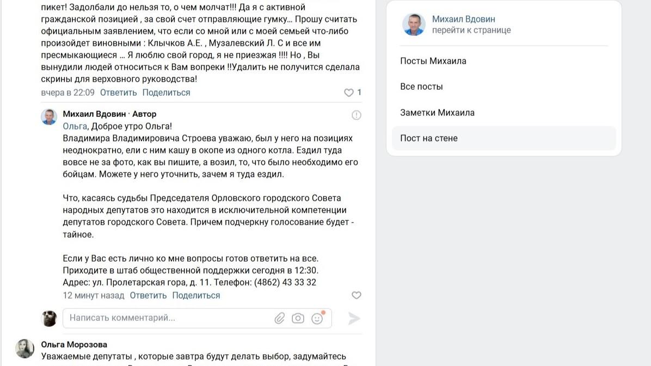Open the emoji picker smiley icon

(x=317, y=318)
